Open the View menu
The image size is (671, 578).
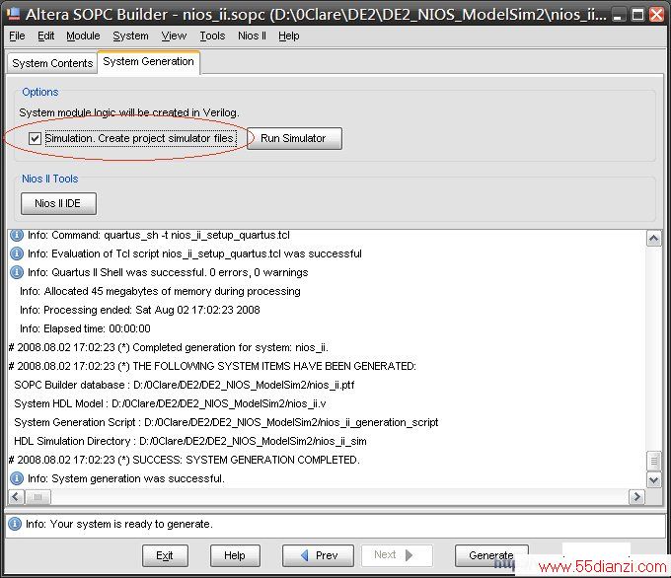coord(174,36)
